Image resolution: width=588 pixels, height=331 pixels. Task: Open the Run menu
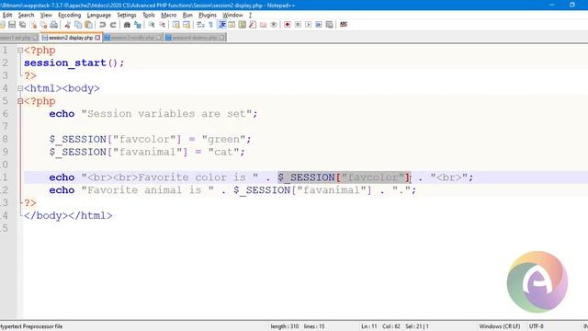[x=187, y=15]
